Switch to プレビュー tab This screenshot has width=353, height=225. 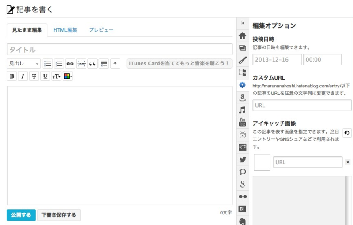click(101, 30)
